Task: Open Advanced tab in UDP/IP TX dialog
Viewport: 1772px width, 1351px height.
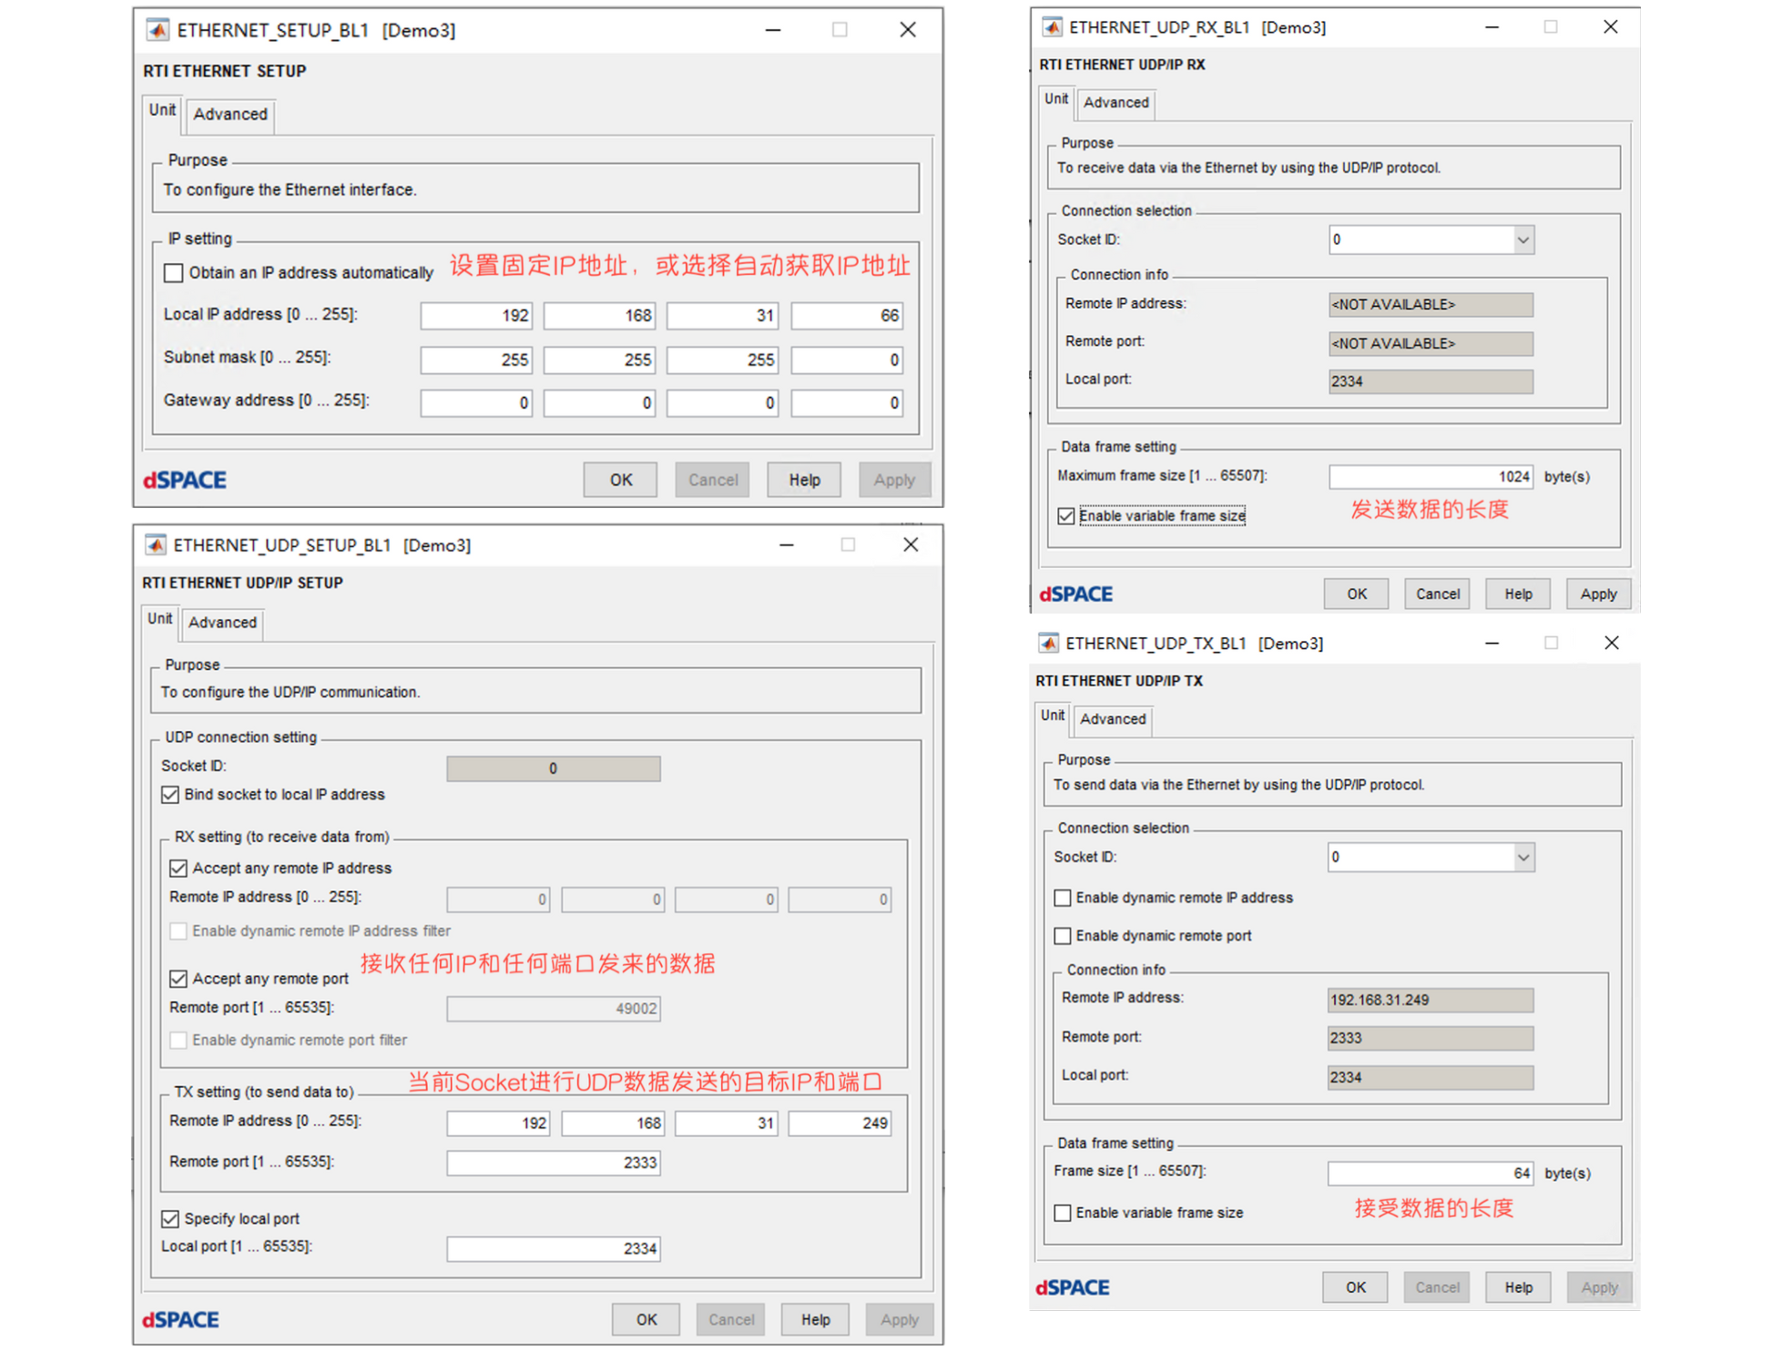Action: pos(1112,719)
